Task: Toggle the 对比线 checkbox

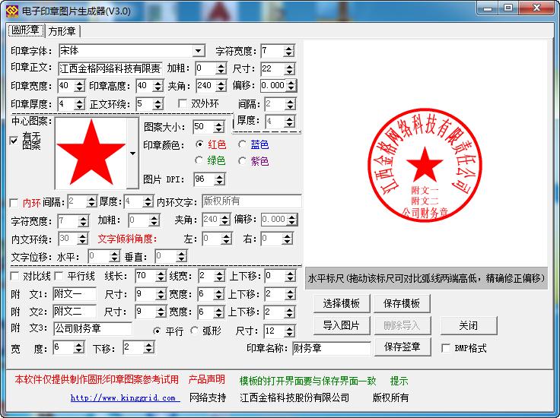Action: click(x=14, y=276)
